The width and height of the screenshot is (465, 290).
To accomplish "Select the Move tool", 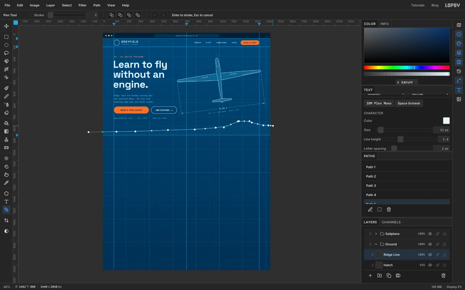I will coord(6,26).
